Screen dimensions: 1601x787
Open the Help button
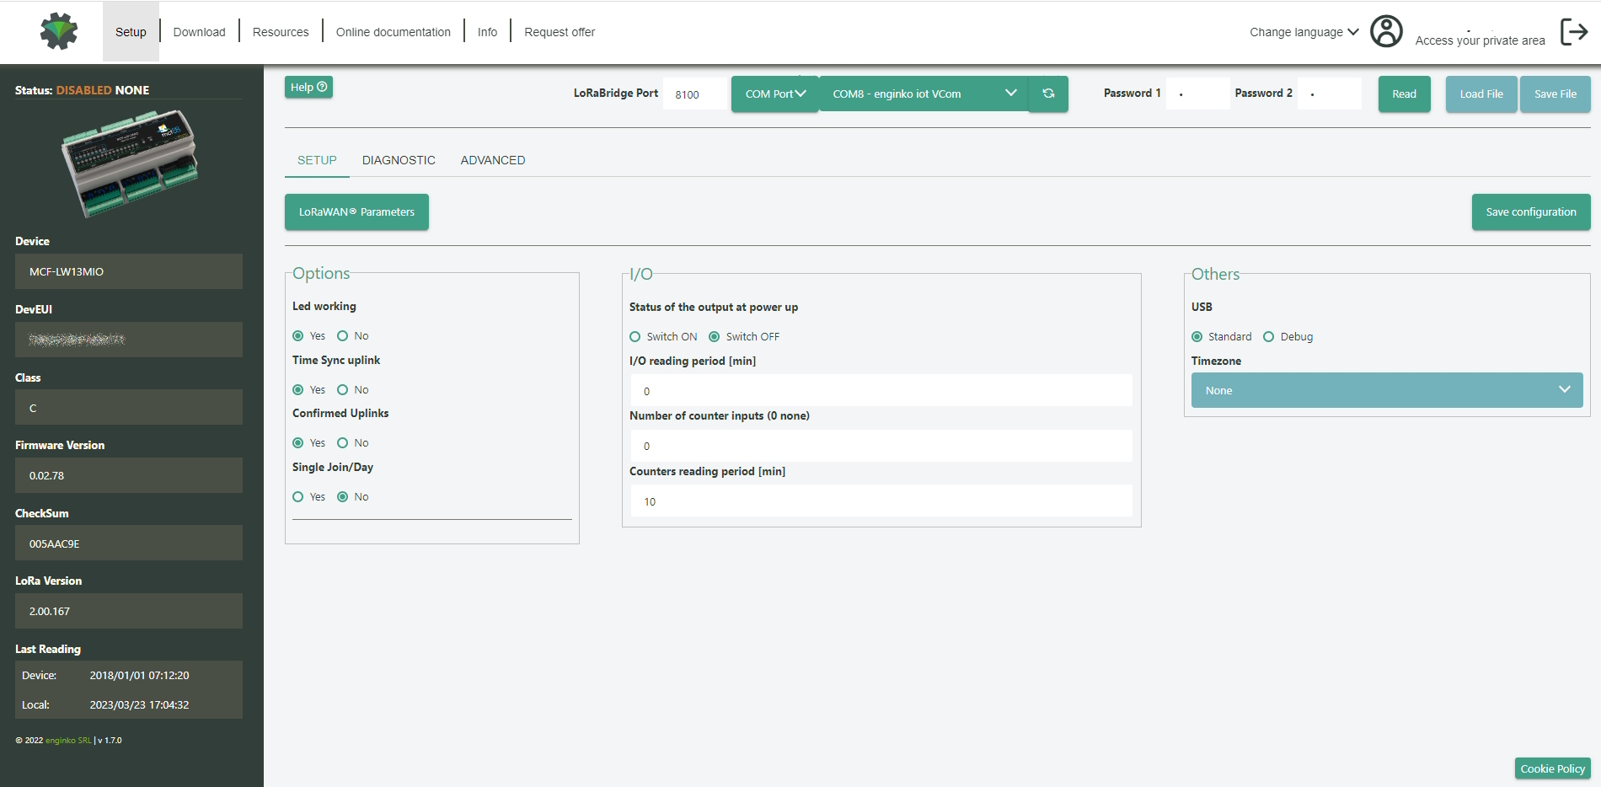tap(308, 87)
